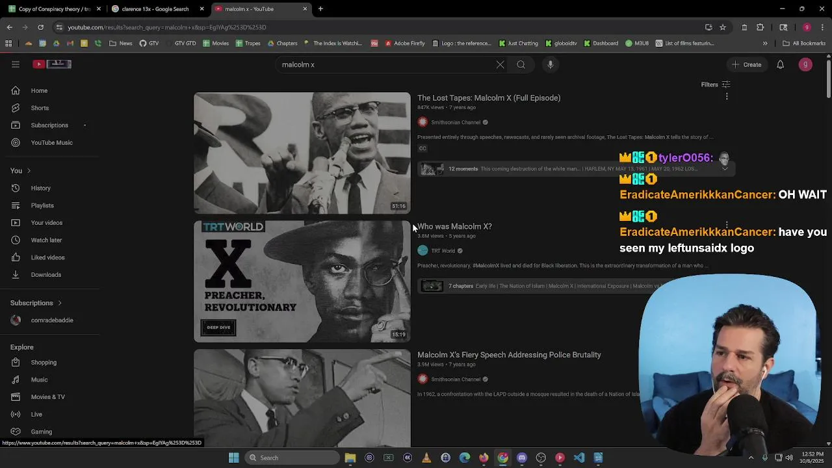The height and width of the screenshot is (468, 832).
Task: Click title The Lost Tapes: Malcolm X
Action: point(489,98)
